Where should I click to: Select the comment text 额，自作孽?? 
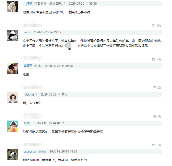32,103
